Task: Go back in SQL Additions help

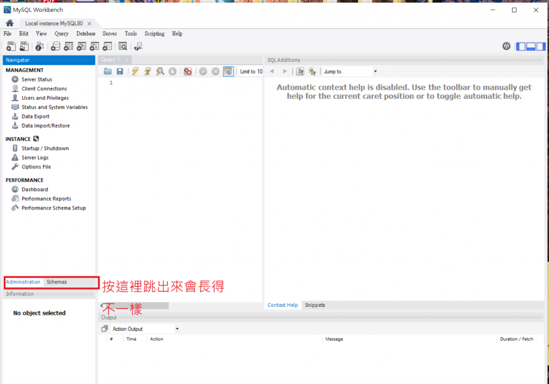Action: tap(272, 71)
